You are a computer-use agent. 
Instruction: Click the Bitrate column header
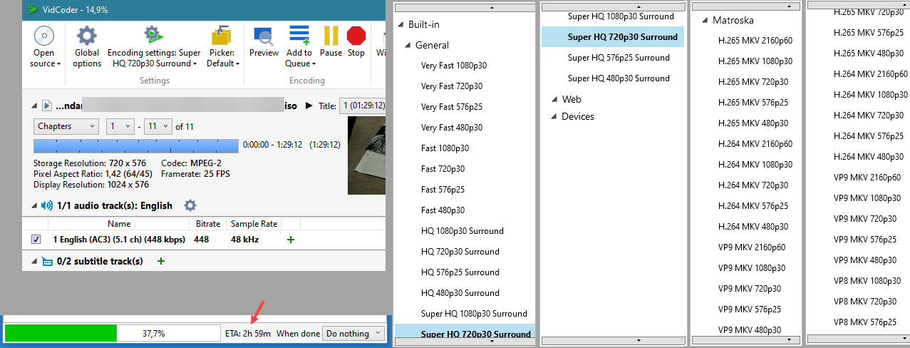click(x=207, y=224)
